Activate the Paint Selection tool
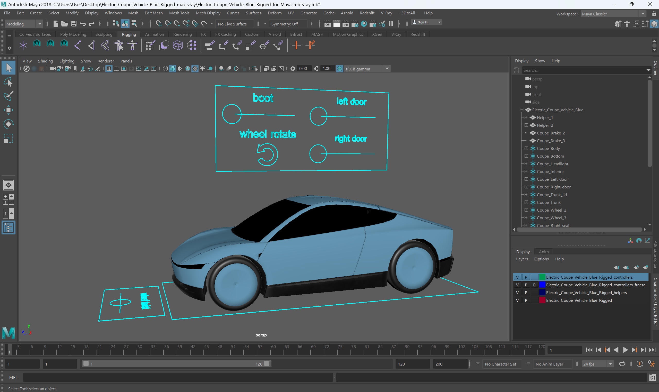Screen dimensions: 659x392 (x=8, y=96)
